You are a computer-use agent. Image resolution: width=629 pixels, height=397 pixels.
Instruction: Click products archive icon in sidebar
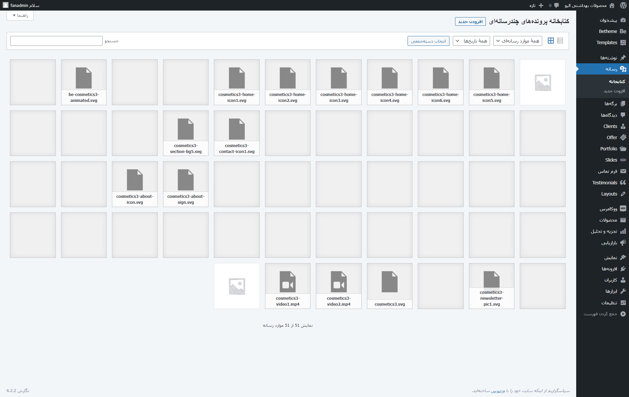(623, 220)
